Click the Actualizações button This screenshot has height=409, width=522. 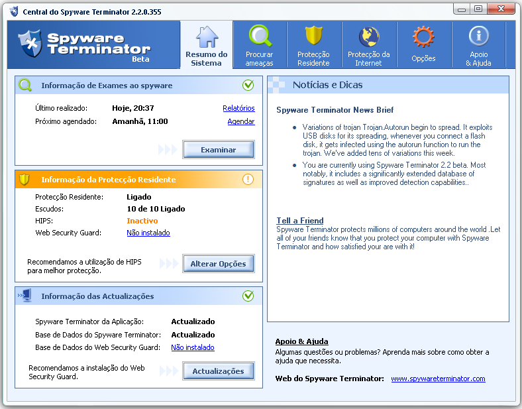[219, 371]
